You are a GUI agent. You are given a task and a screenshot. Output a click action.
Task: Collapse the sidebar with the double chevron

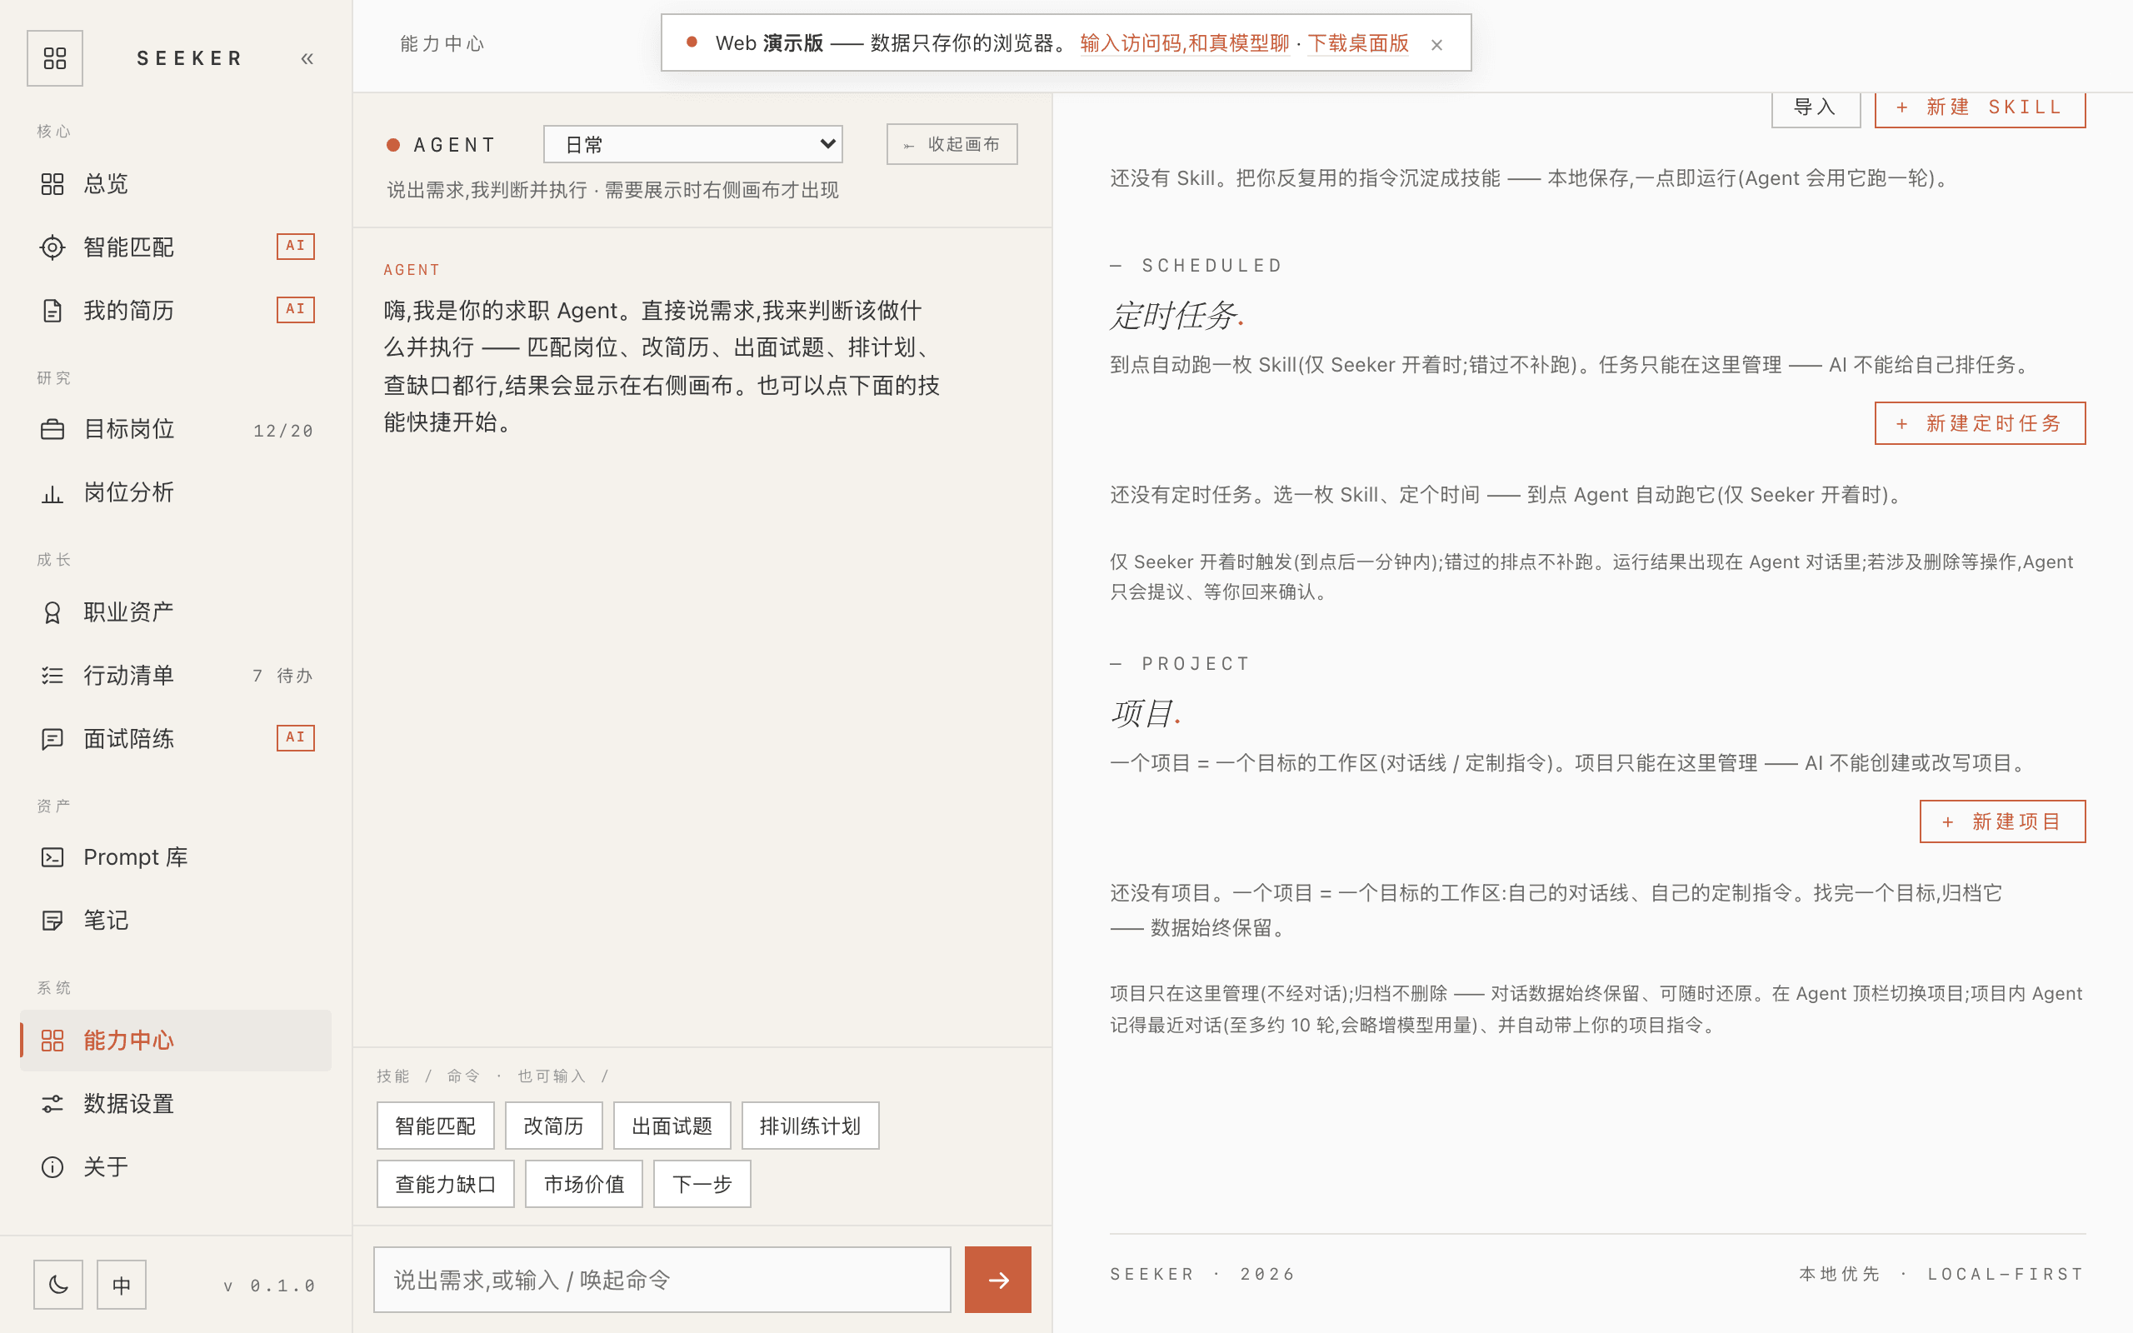(307, 59)
